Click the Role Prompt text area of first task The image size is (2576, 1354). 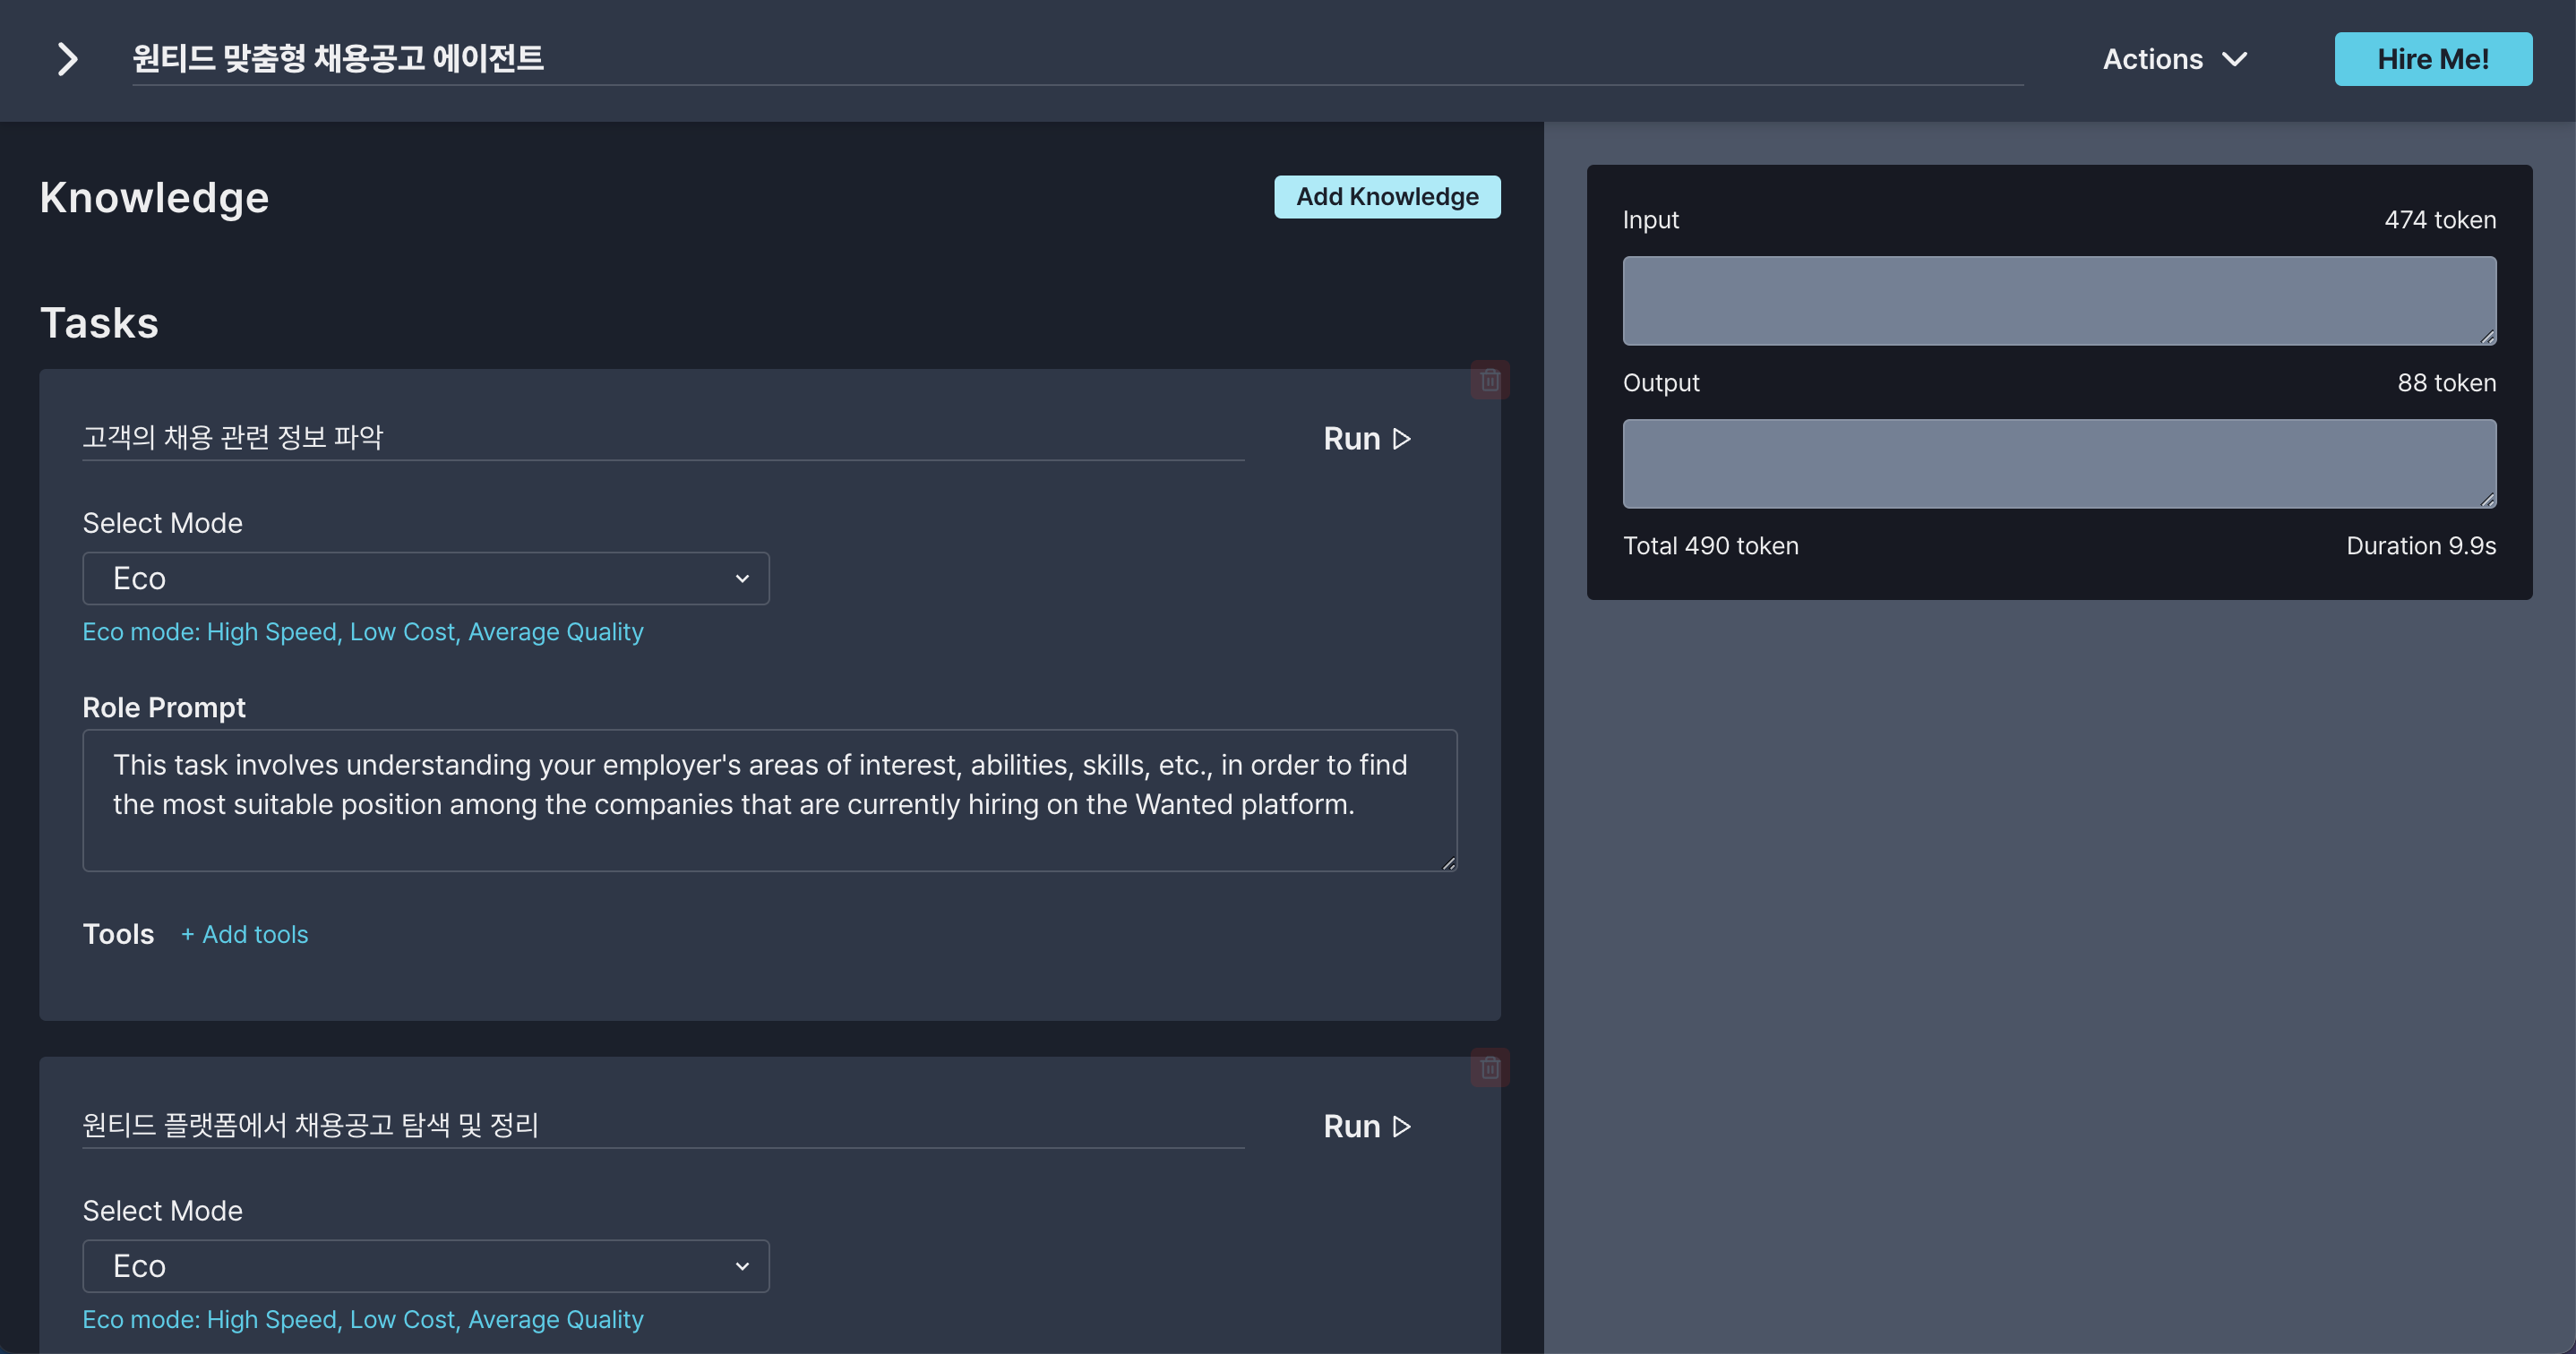click(770, 800)
